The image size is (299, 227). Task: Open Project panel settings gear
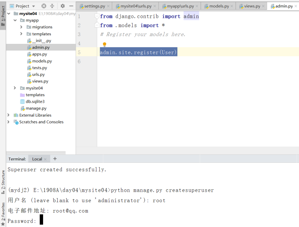(x=63, y=6)
